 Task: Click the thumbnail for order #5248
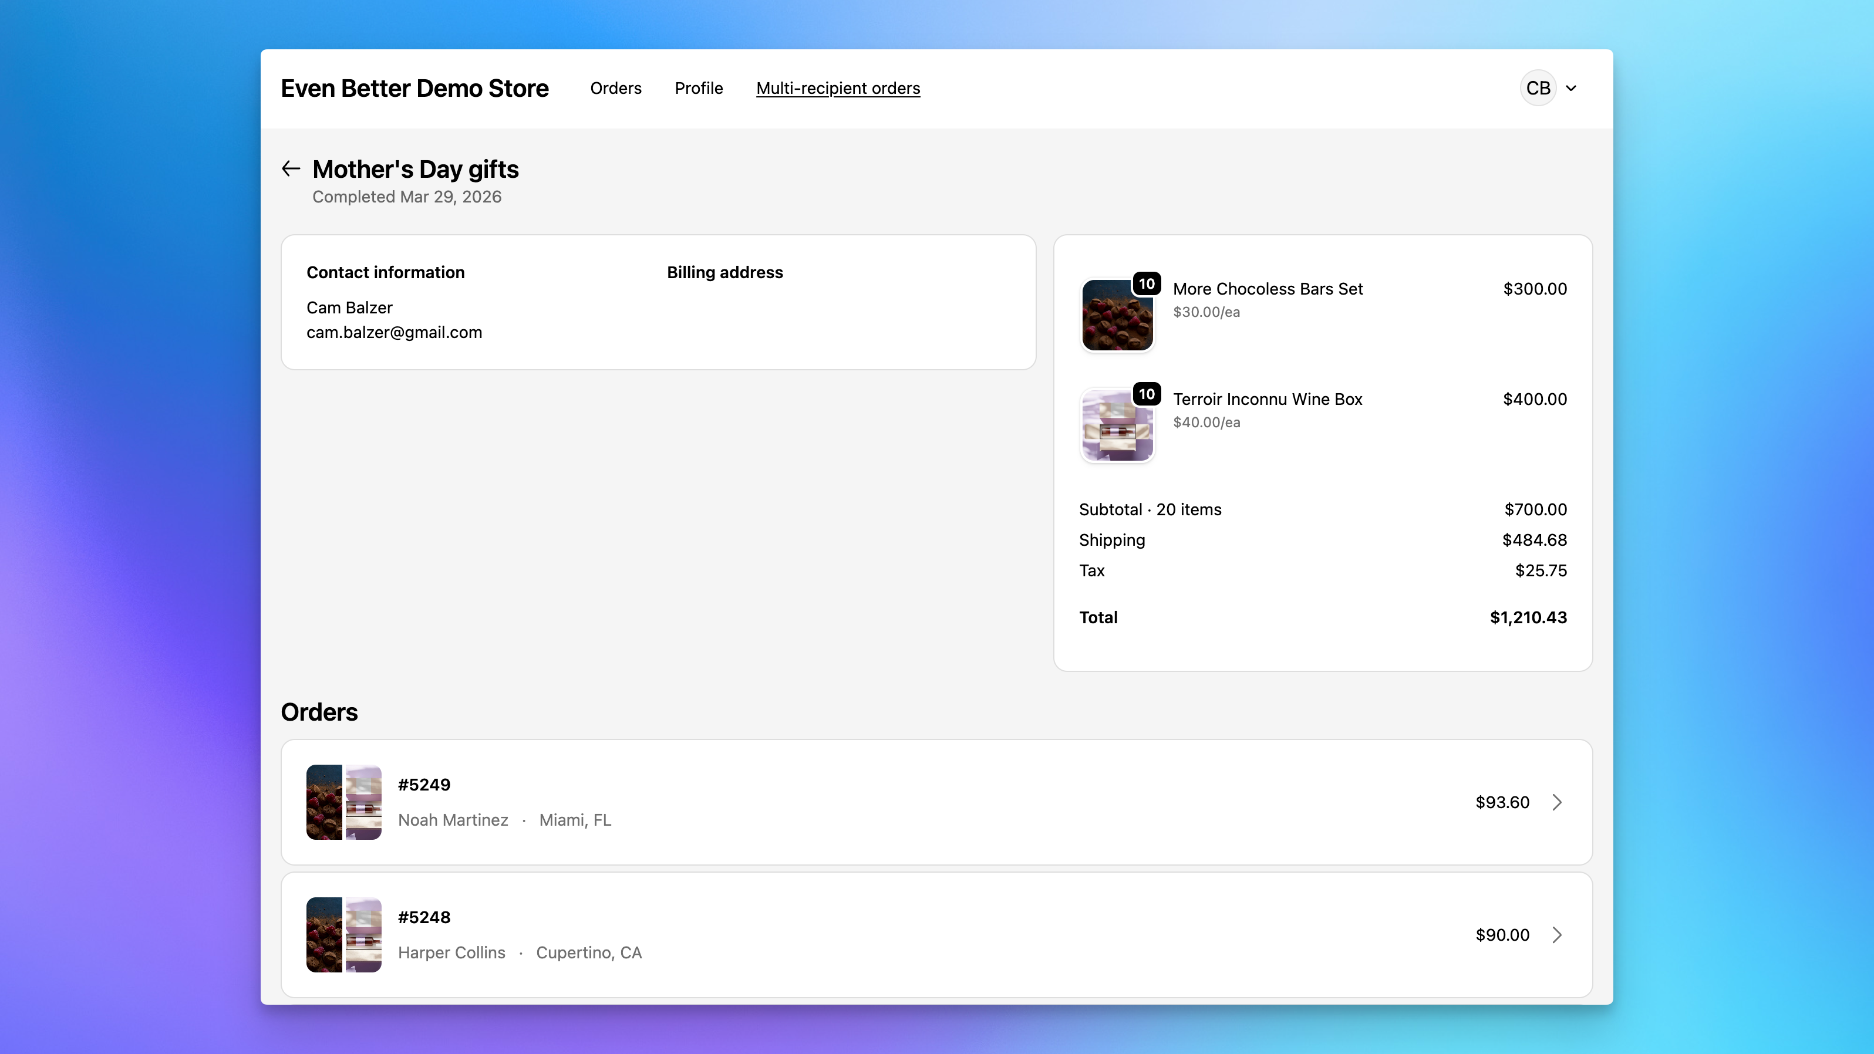pos(343,935)
